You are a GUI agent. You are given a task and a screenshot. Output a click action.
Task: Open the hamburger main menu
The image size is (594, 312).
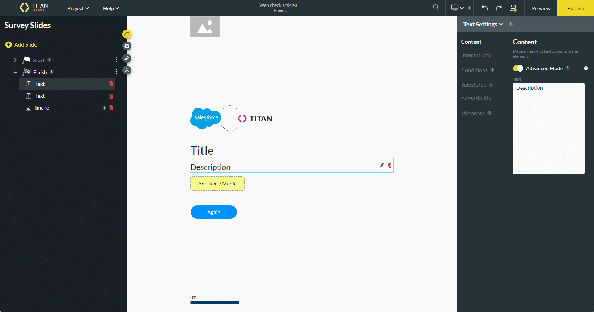[x=8, y=7]
